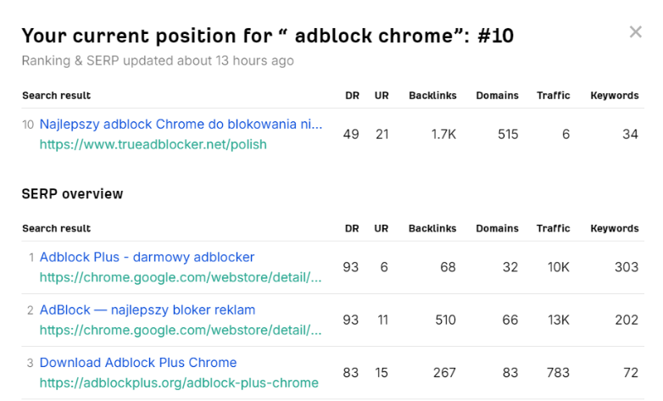663x401 pixels.
Task: Click the chrome.google.com URL under result 1
Action: click(x=181, y=277)
